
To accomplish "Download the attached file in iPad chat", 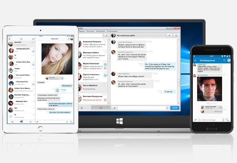I will [57, 90].
